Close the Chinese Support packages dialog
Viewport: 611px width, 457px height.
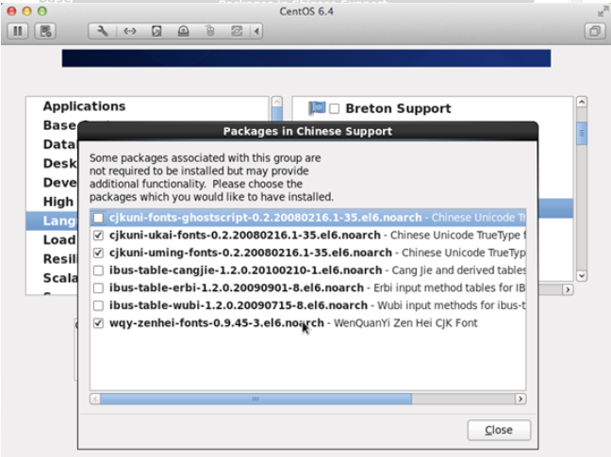click(499, 430)
